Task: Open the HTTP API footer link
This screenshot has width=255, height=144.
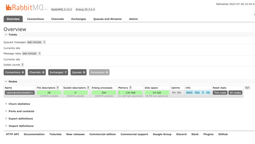Action: click(12, 134)
